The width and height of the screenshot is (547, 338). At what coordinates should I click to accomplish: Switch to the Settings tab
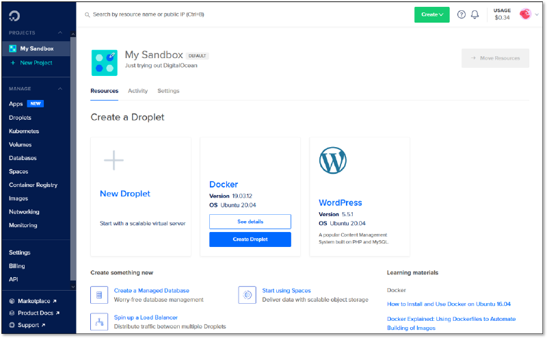tap(168, 91)
